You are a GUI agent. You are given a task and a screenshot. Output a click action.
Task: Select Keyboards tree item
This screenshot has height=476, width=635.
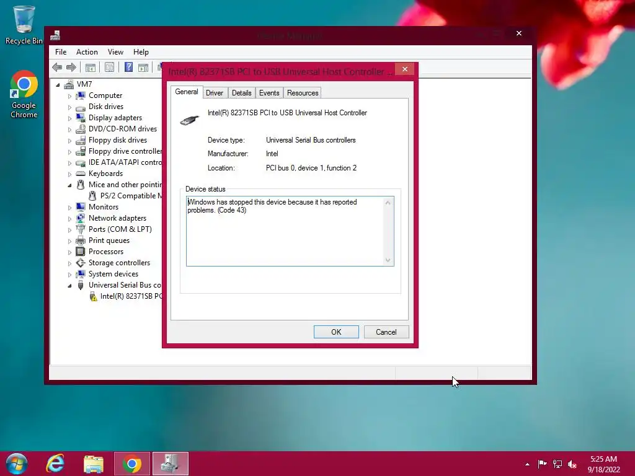tap(105, 174)
